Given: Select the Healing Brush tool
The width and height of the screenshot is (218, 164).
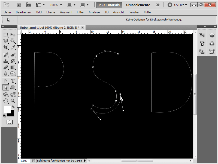Looking at the screenshot, I should [x=5, y=54].
